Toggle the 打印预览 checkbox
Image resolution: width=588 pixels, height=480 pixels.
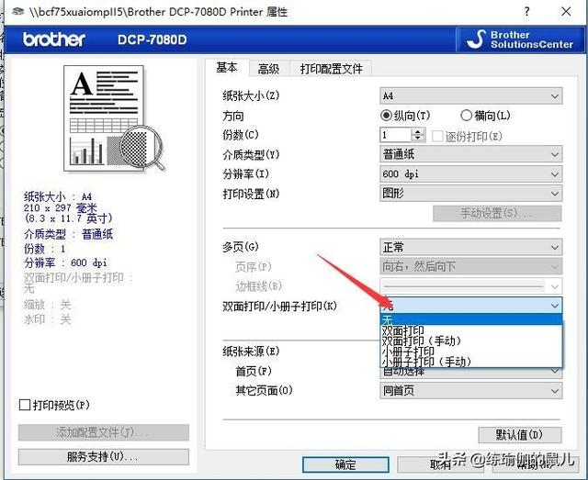[25, 405]
